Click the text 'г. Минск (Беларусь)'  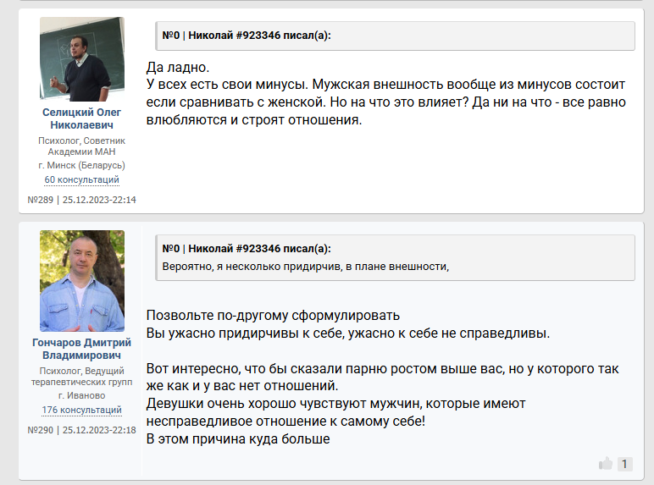(x=81, y=165)
